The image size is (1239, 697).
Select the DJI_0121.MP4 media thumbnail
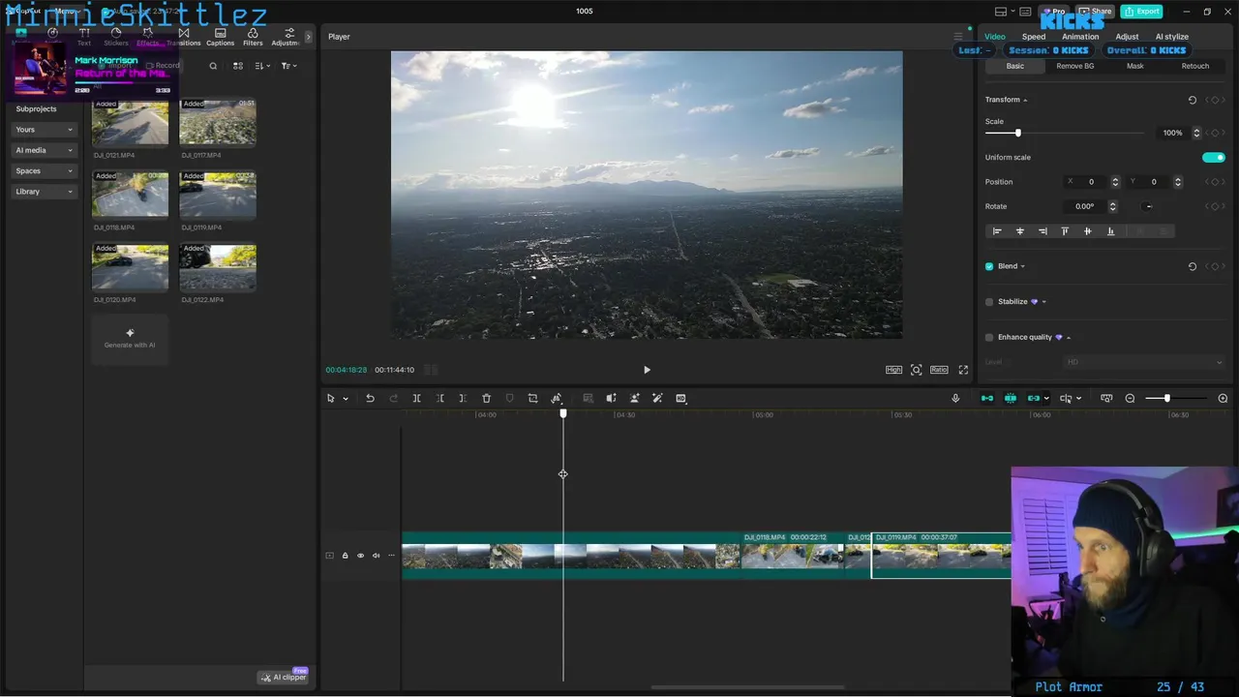pyautogui.click(x=130, y=122)
